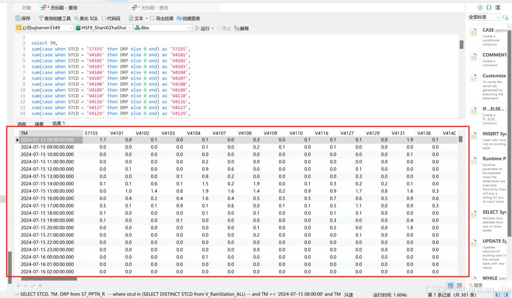This screenshot has width=512, height=298.
Task: Open the 全部标签 tag filter dropdown
Action: click(484, 17)
